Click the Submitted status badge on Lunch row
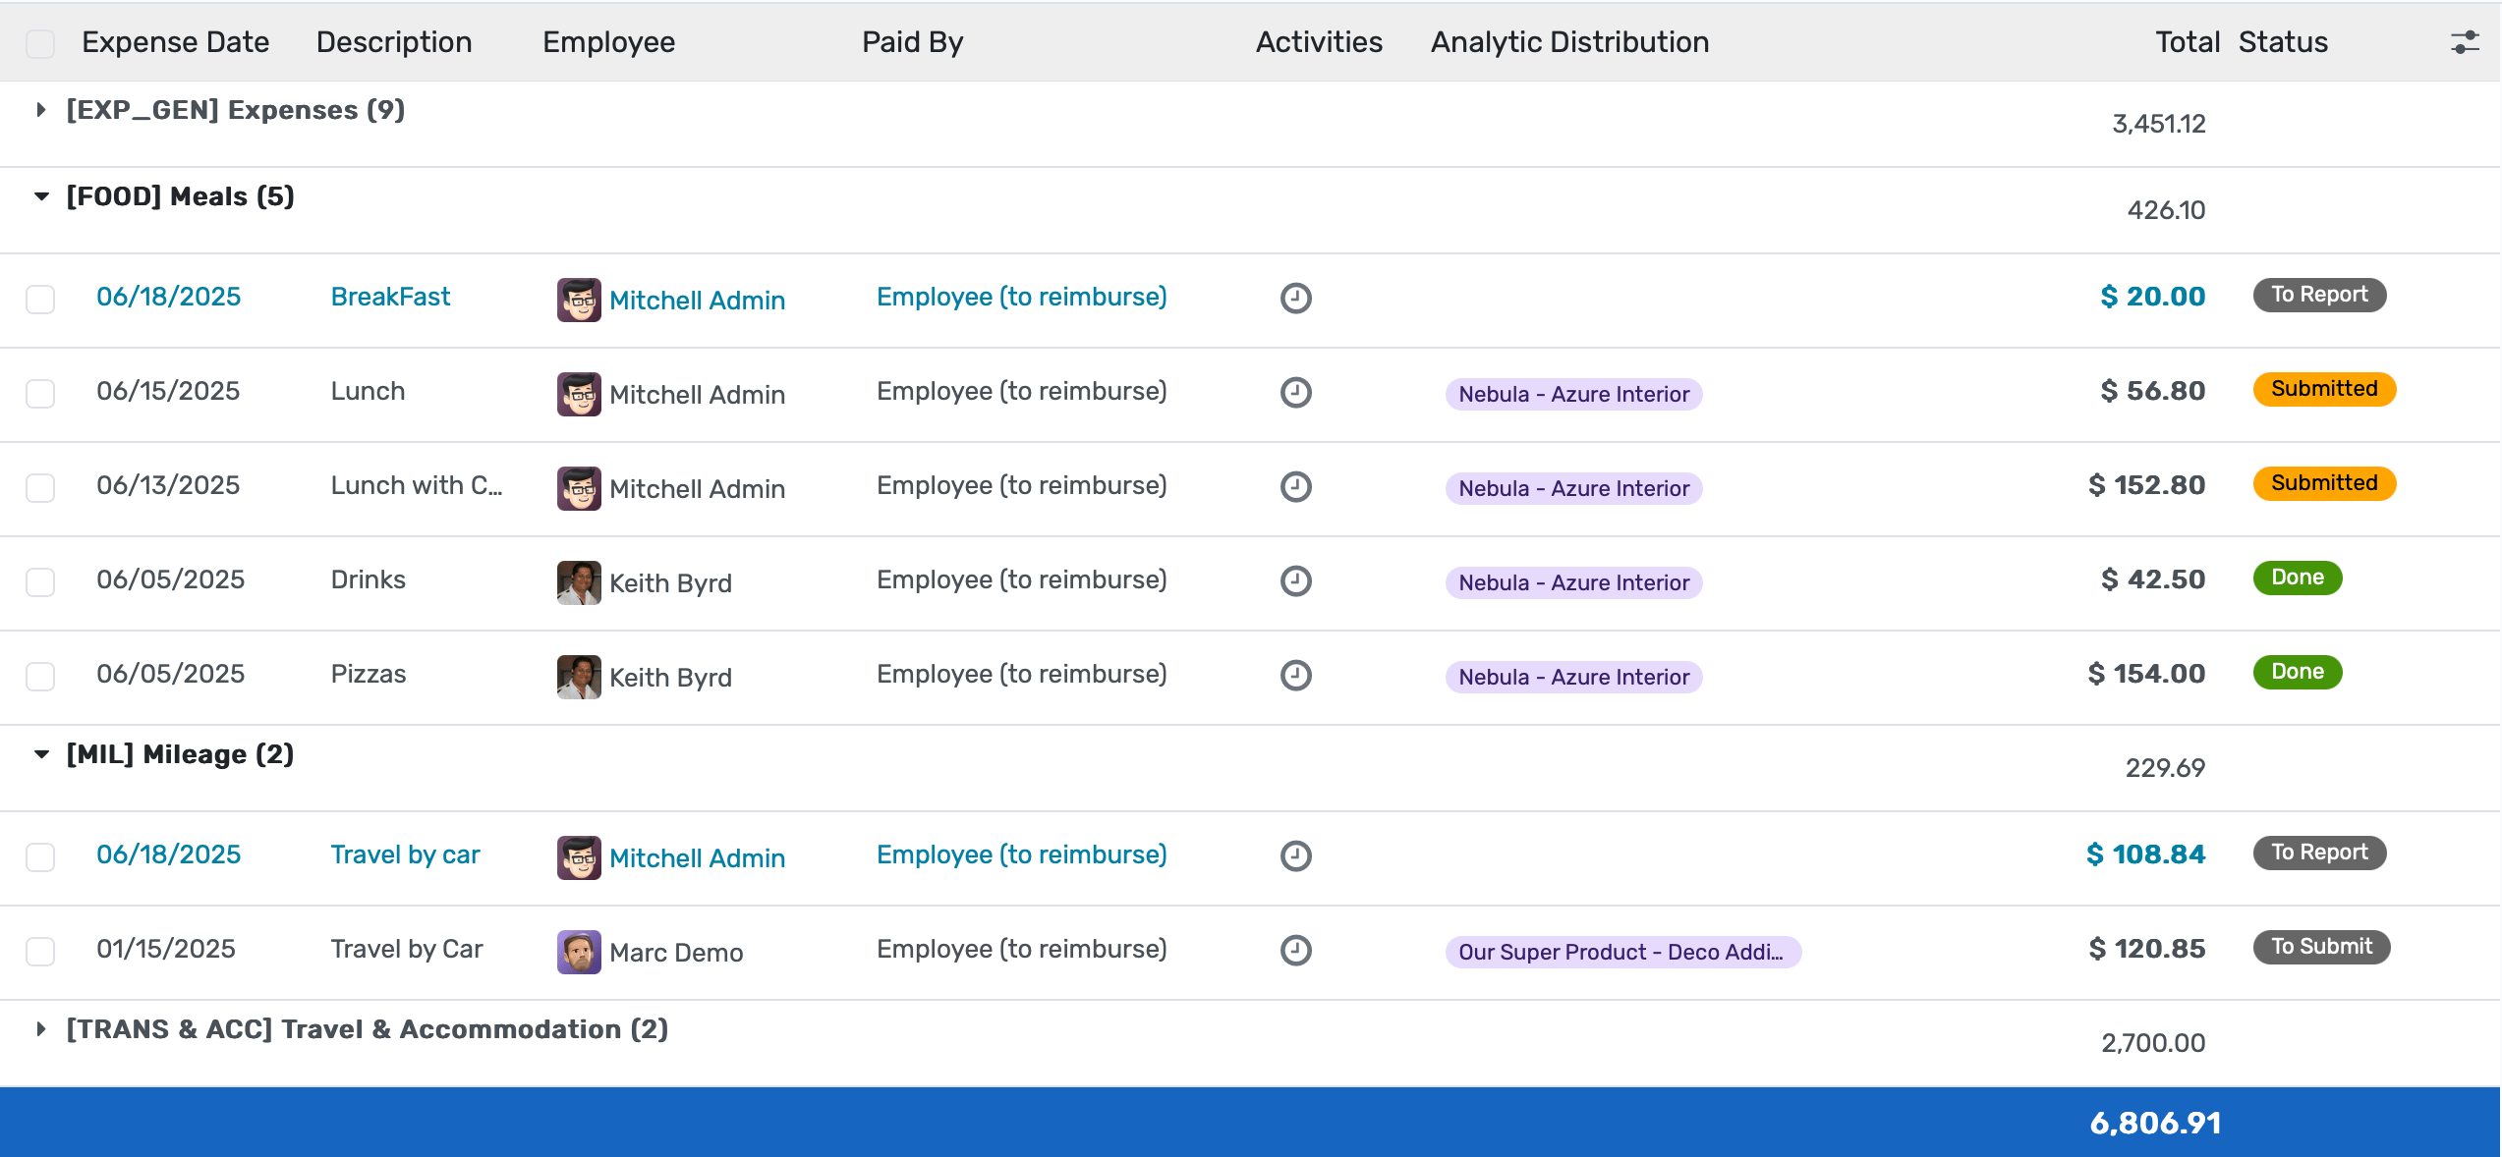Image resolution: width=2502 pixels, height=1157 pixels. [x=2323, y=389]
